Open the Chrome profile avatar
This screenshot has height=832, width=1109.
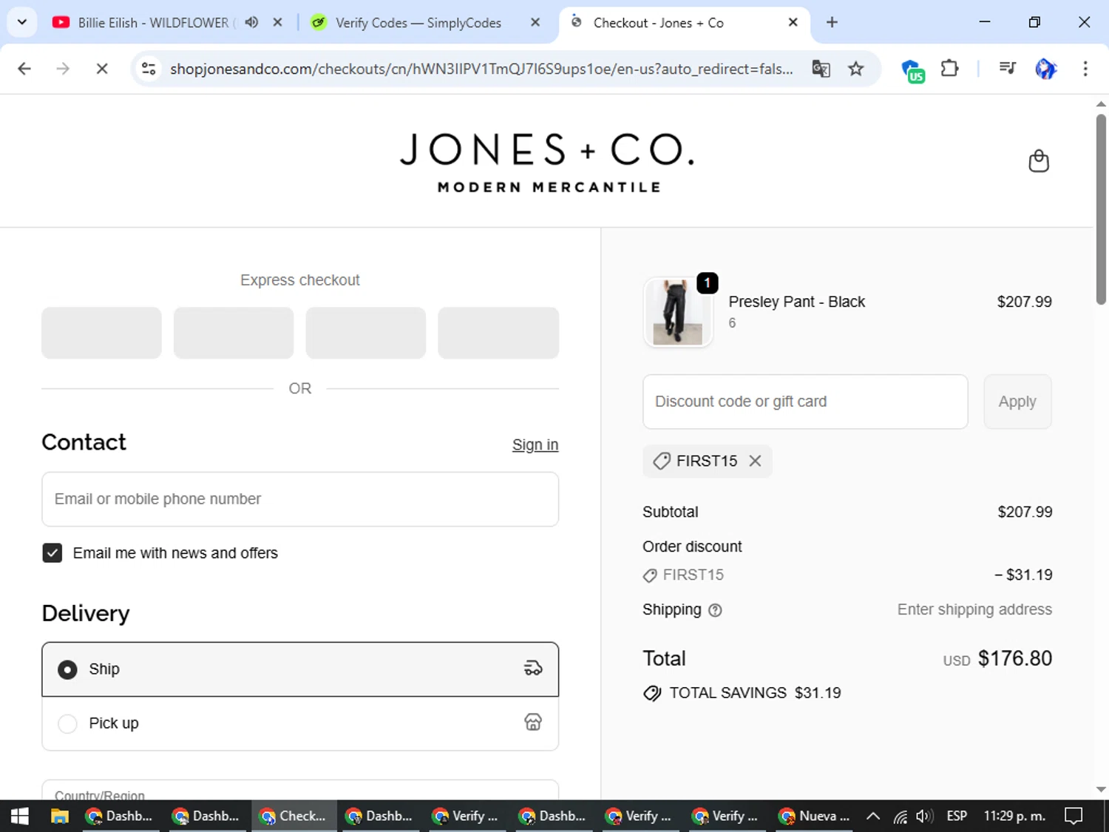pos(1045,69)
